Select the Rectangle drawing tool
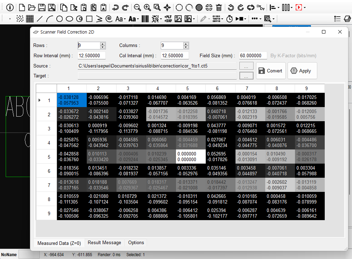The image size is (352, 259). pyautogui.click(x=89, y=19)
